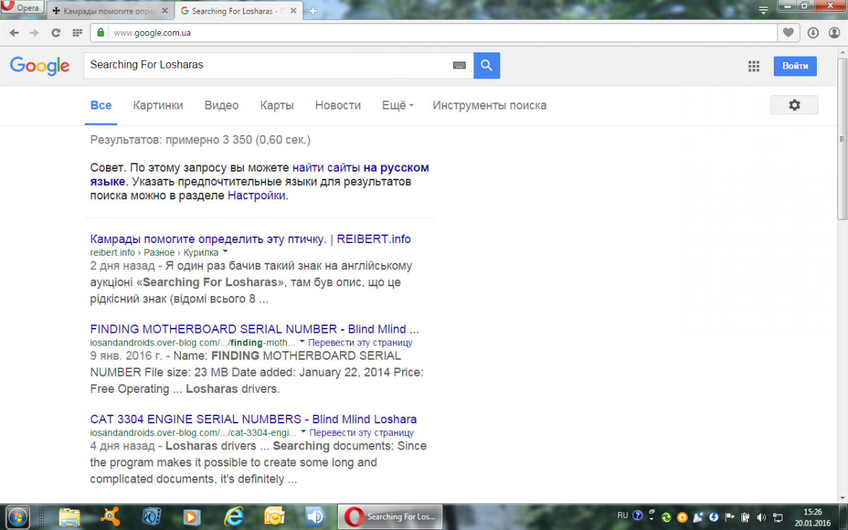The width and height of the screenshot is (848, 530).
Task: Click the Google search text field
Action: tap(269, 65)
